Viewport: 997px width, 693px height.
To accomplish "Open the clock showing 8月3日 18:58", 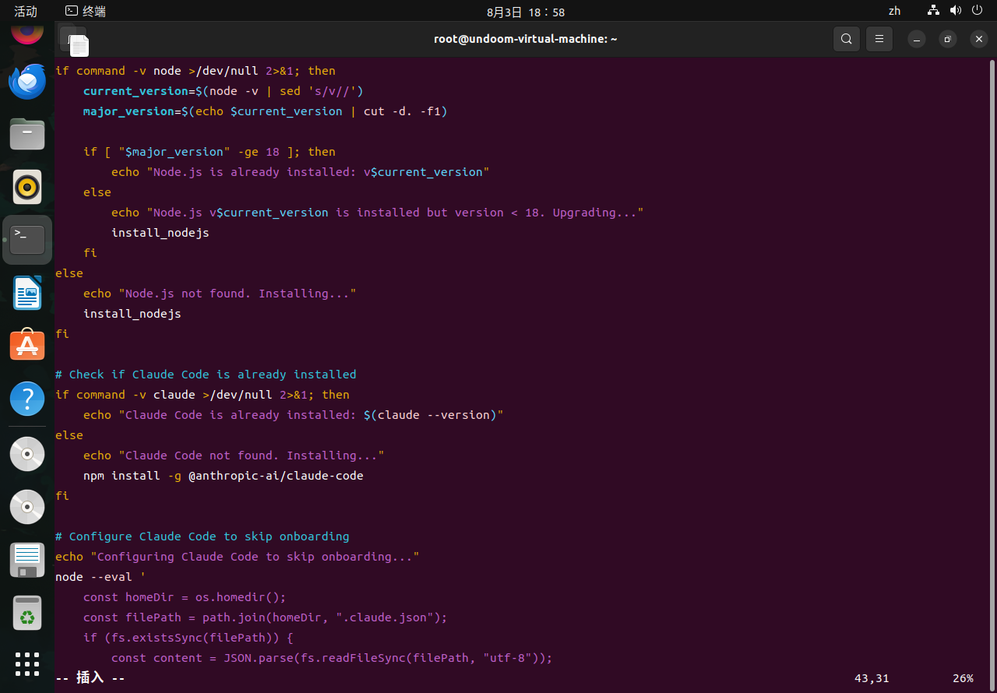I will tap(526, 12).
